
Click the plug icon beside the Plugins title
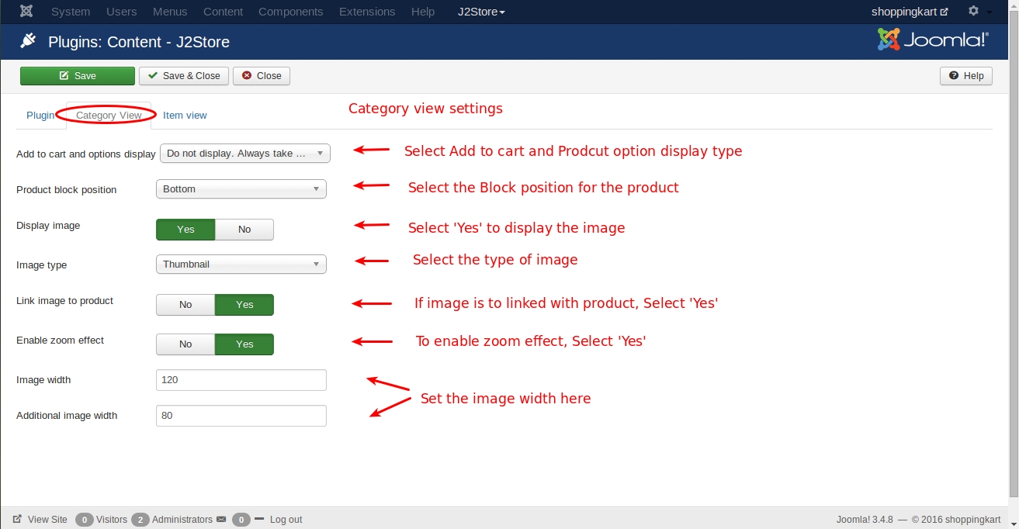(x=29, y=41)
